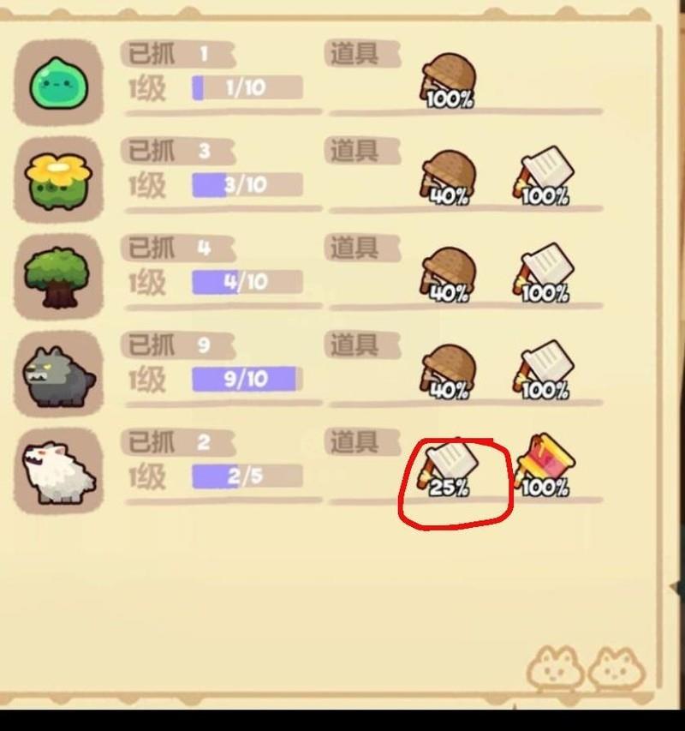This screenshot has width=685, height=731.
Task: Tap the slime's 100% helmet drop item
Action: tap(449, 81)
